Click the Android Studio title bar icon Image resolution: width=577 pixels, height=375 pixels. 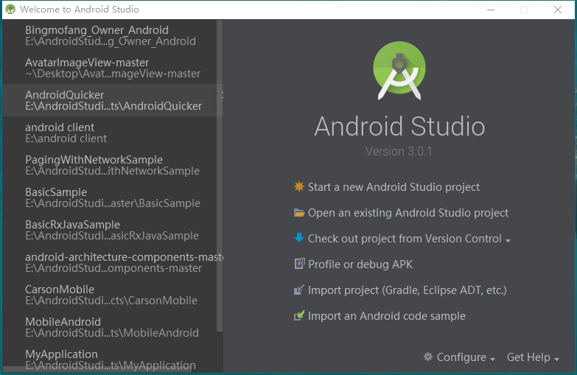tap(10, 9)
